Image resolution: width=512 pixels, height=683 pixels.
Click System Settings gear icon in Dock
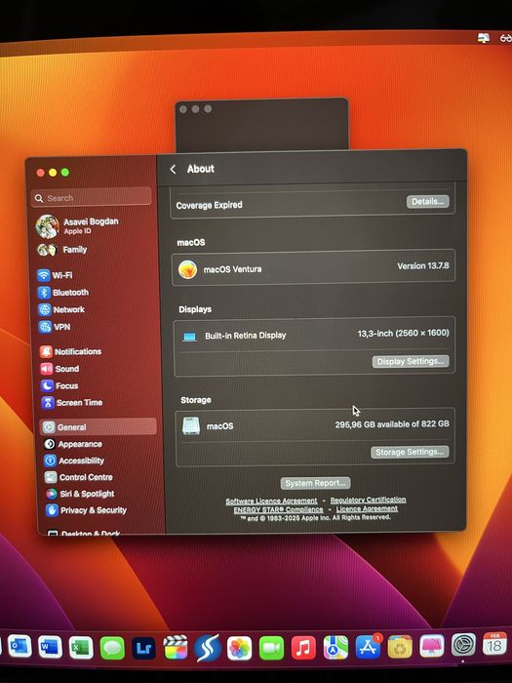tap(463, 645)
